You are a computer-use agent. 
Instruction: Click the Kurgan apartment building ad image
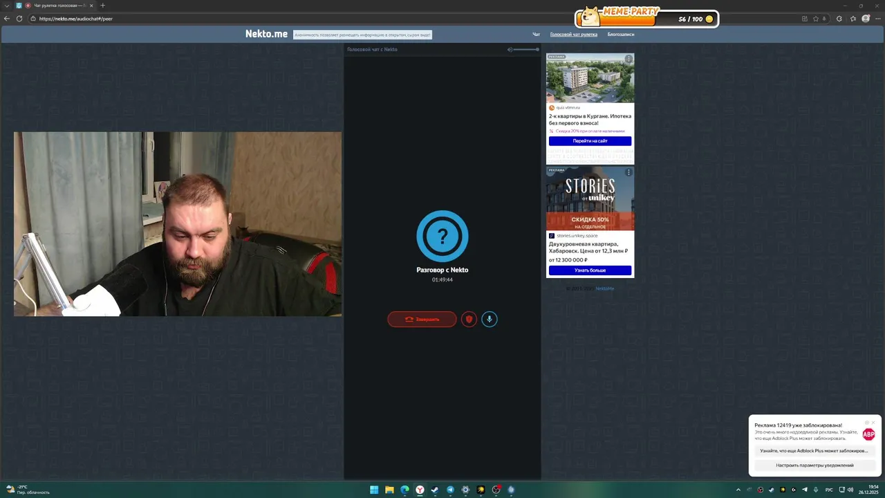coord(590,78)
